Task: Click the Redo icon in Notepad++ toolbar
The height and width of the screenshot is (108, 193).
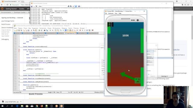Action: coord(42,30)
